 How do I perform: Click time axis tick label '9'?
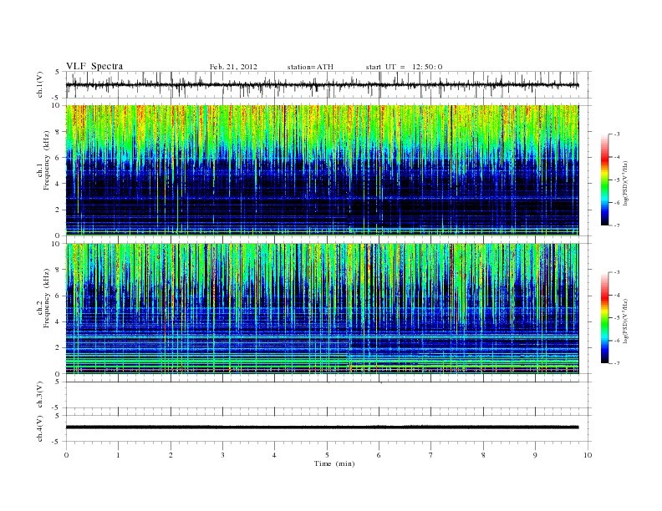pos(535,455)
